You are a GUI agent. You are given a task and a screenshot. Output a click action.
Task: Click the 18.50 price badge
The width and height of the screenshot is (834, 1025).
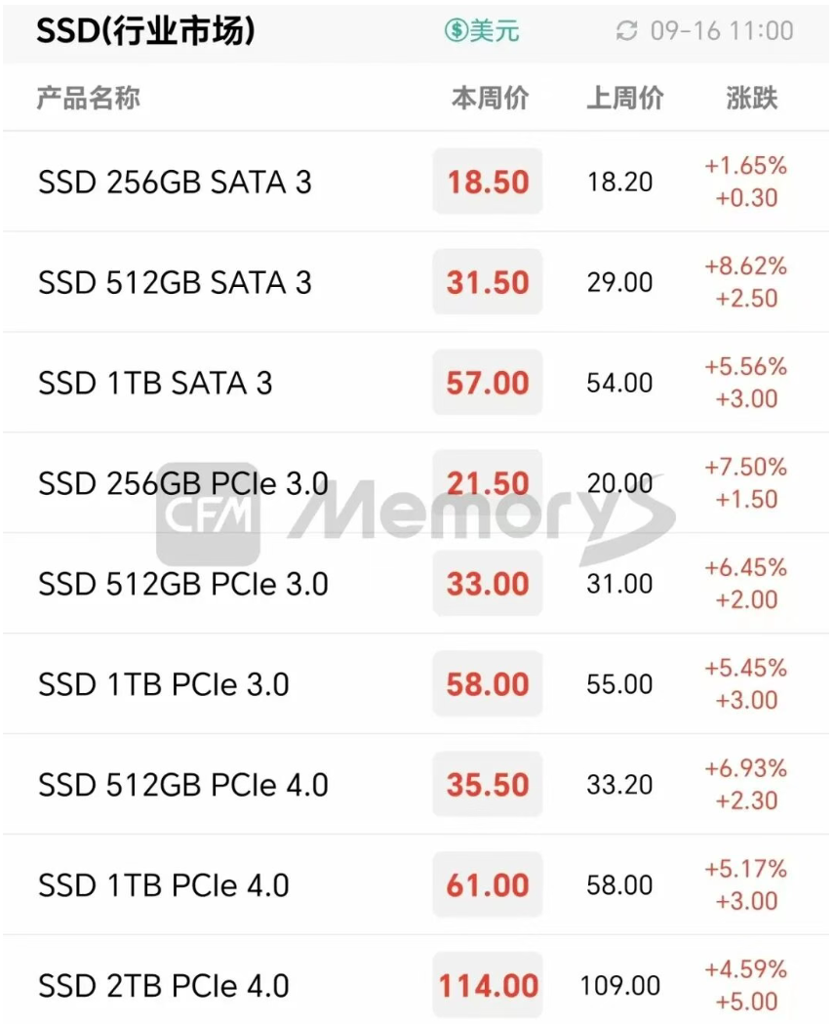point(488,183)
